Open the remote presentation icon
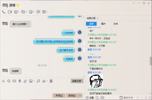Screen dimensions: 152x100 tap(16, 12)
